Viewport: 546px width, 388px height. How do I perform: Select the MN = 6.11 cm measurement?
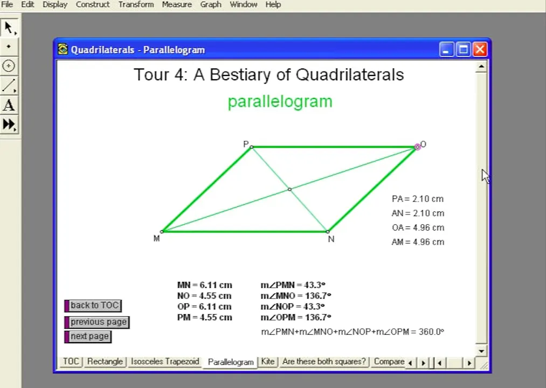[x=204, y=285]
